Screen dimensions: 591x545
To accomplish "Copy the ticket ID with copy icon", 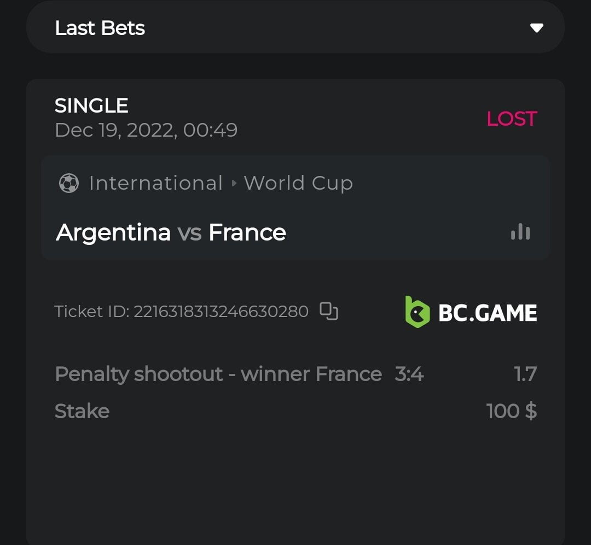I will click(x=328, y=311).
